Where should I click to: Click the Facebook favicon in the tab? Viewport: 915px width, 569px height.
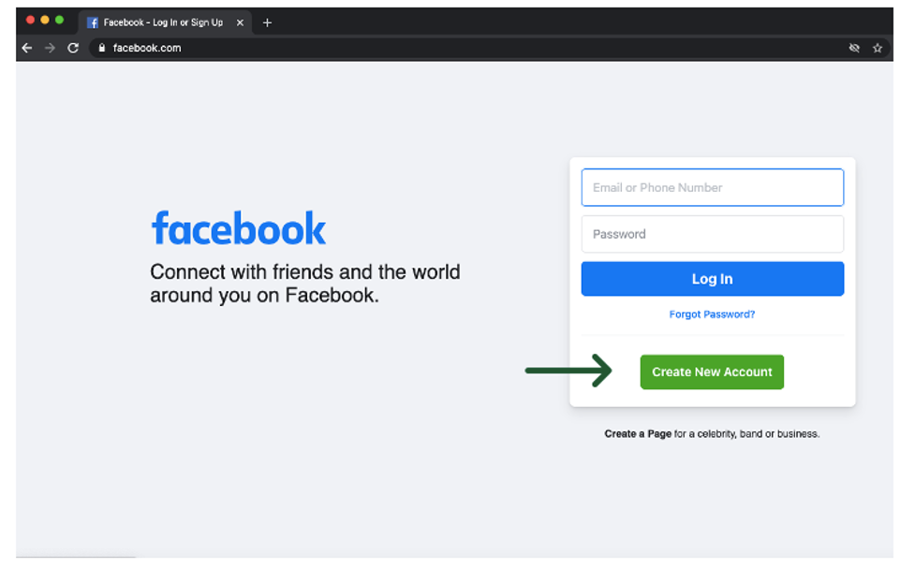click(x=92, y=22)
